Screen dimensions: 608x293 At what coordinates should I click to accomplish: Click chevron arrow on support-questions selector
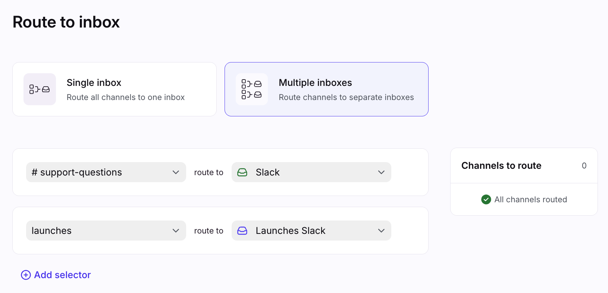176,172
